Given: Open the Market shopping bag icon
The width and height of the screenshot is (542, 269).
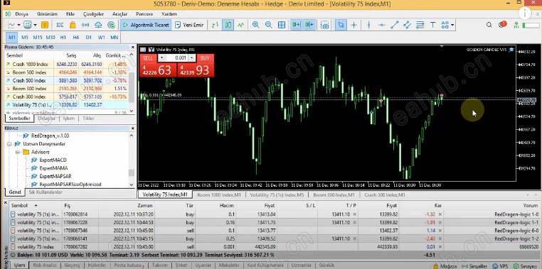Looking at the screenshot, I should point(73,25).
